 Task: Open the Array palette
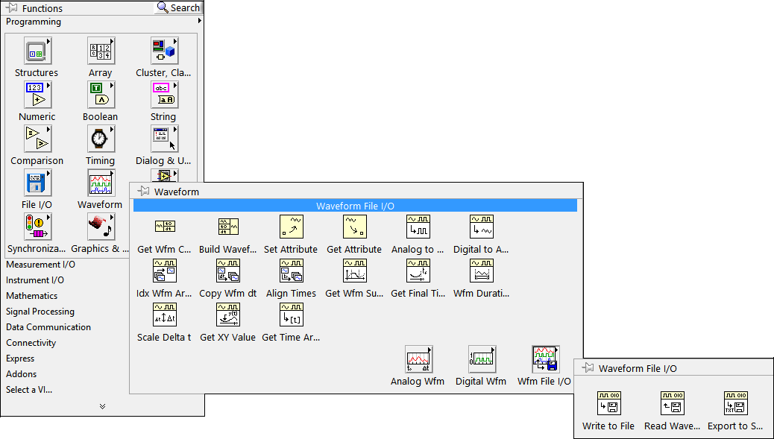[x=101, y=51]
